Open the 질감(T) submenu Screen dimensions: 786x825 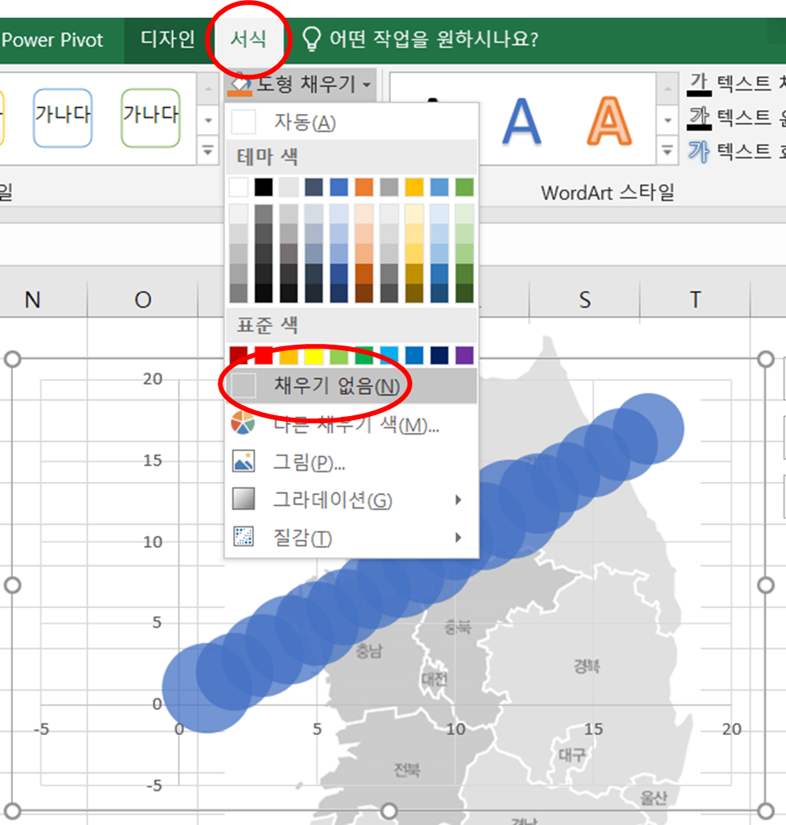point(351,537)
